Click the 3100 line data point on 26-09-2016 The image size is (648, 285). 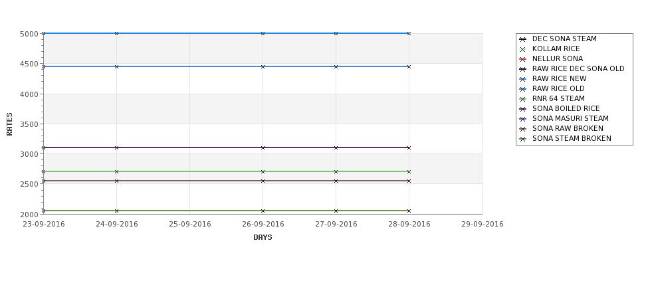(x=263, y=147)
